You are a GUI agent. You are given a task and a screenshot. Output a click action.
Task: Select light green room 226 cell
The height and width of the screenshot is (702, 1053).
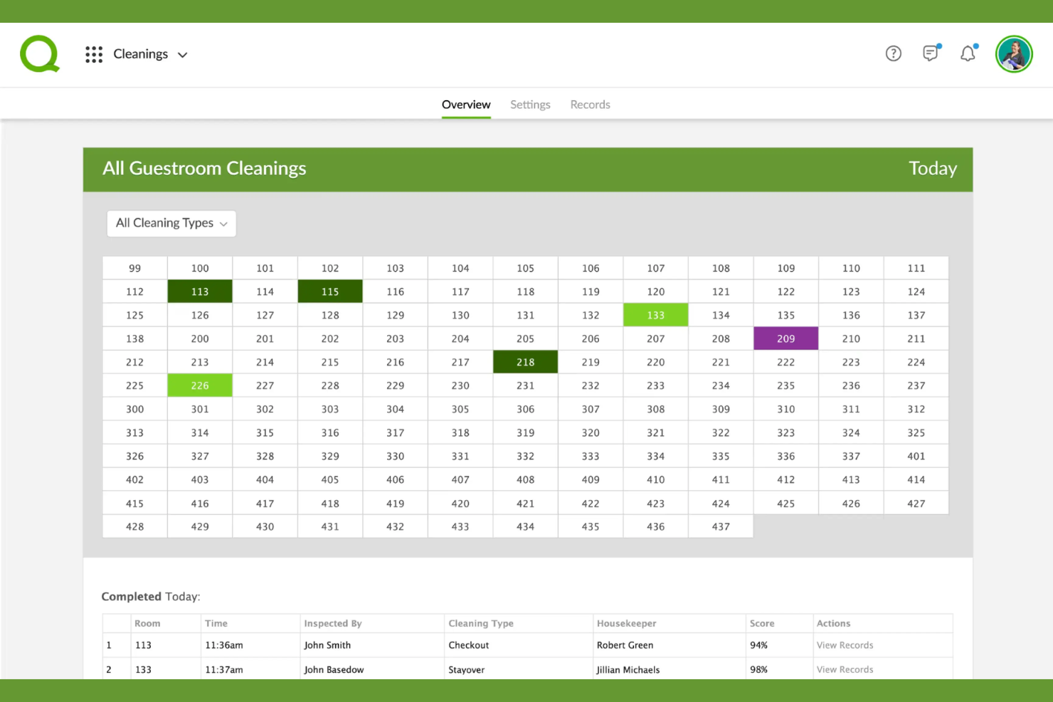click(200, 385)
